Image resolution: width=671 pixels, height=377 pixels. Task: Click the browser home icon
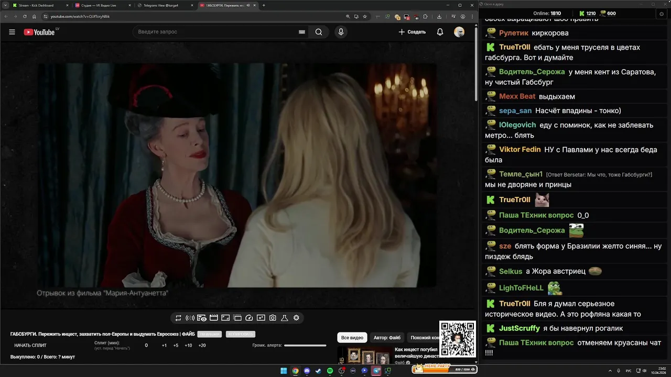tap(34, 16)
